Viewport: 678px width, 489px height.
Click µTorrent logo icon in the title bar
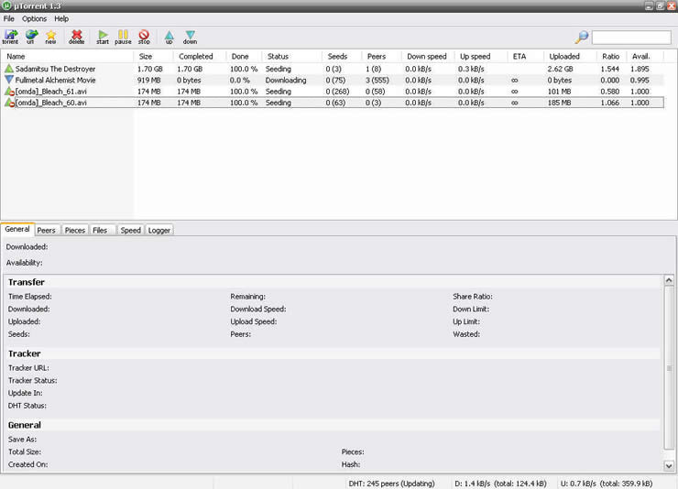[x=6, y=5]
